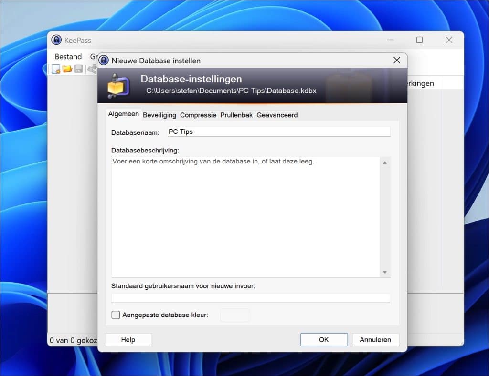Screen dimensions: 489x376
Task: Click the description scrollbar up arrow
Action: coord(385,163)
